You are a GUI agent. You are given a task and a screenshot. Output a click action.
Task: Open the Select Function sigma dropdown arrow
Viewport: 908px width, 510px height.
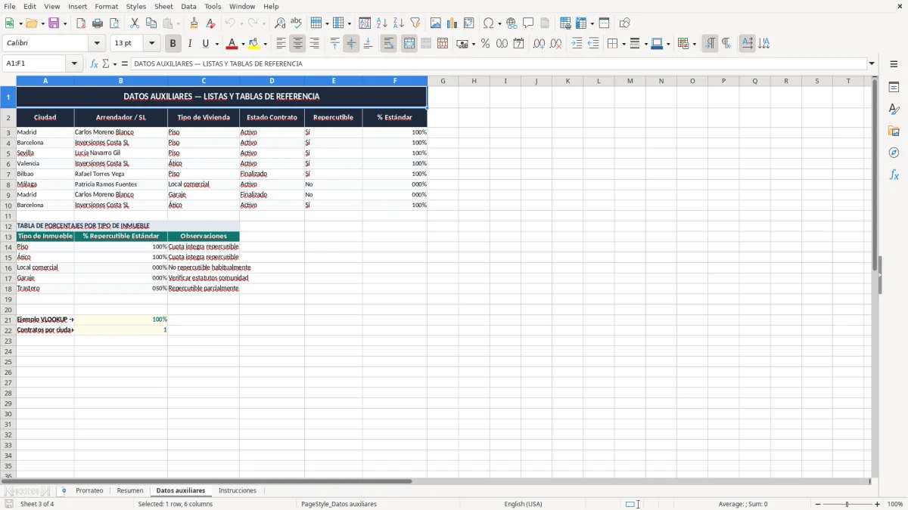113,63
